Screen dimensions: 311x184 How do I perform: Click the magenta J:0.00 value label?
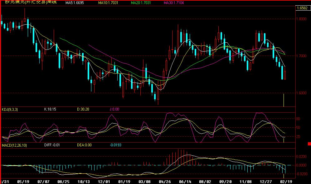pyautogui.click(x=114, y=109)
